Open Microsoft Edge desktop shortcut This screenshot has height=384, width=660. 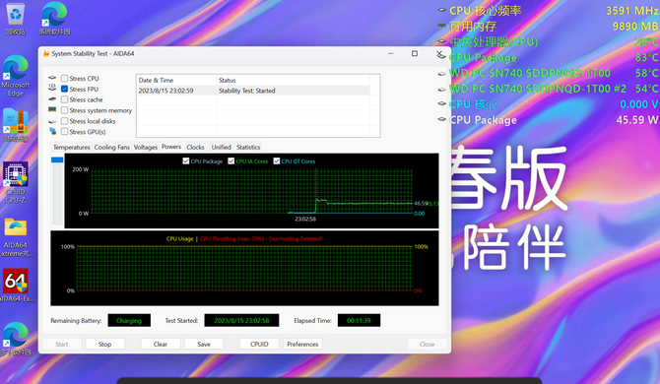[x=16, y=76]
